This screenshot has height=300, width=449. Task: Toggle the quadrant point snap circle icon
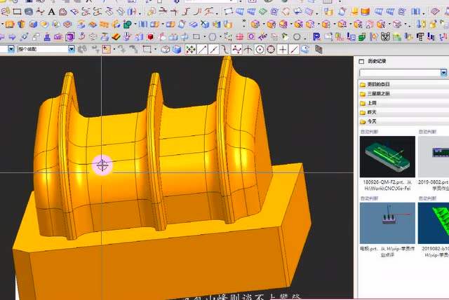pyautogui.click(x=271, y=50)
